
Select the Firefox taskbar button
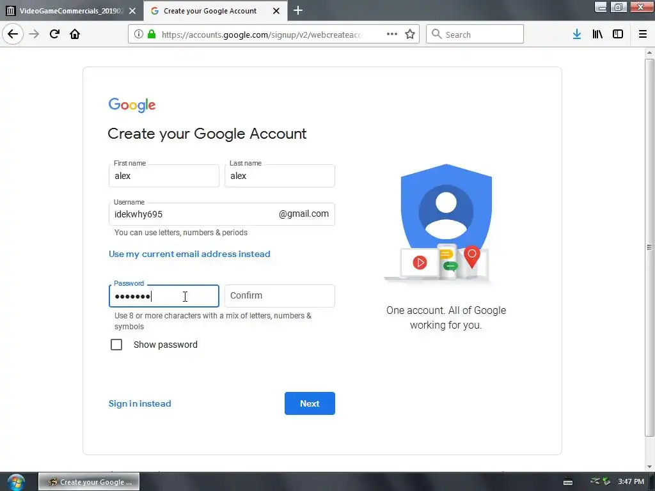click(x=89, y=482)
